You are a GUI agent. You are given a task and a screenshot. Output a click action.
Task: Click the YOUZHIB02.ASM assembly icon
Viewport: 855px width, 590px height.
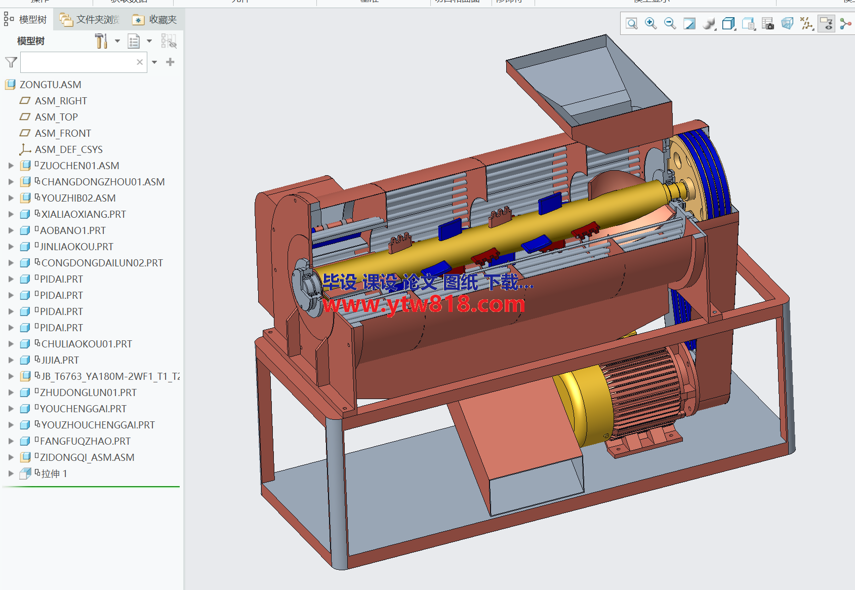(25, 198)
